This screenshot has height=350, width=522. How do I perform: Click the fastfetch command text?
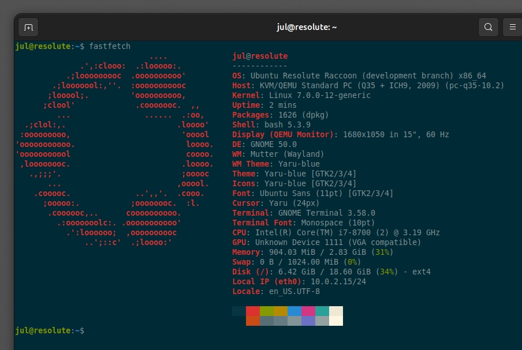coord(110,46)
